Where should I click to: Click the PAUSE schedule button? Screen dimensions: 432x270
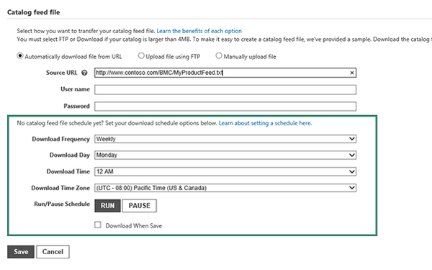click(140, 206)
